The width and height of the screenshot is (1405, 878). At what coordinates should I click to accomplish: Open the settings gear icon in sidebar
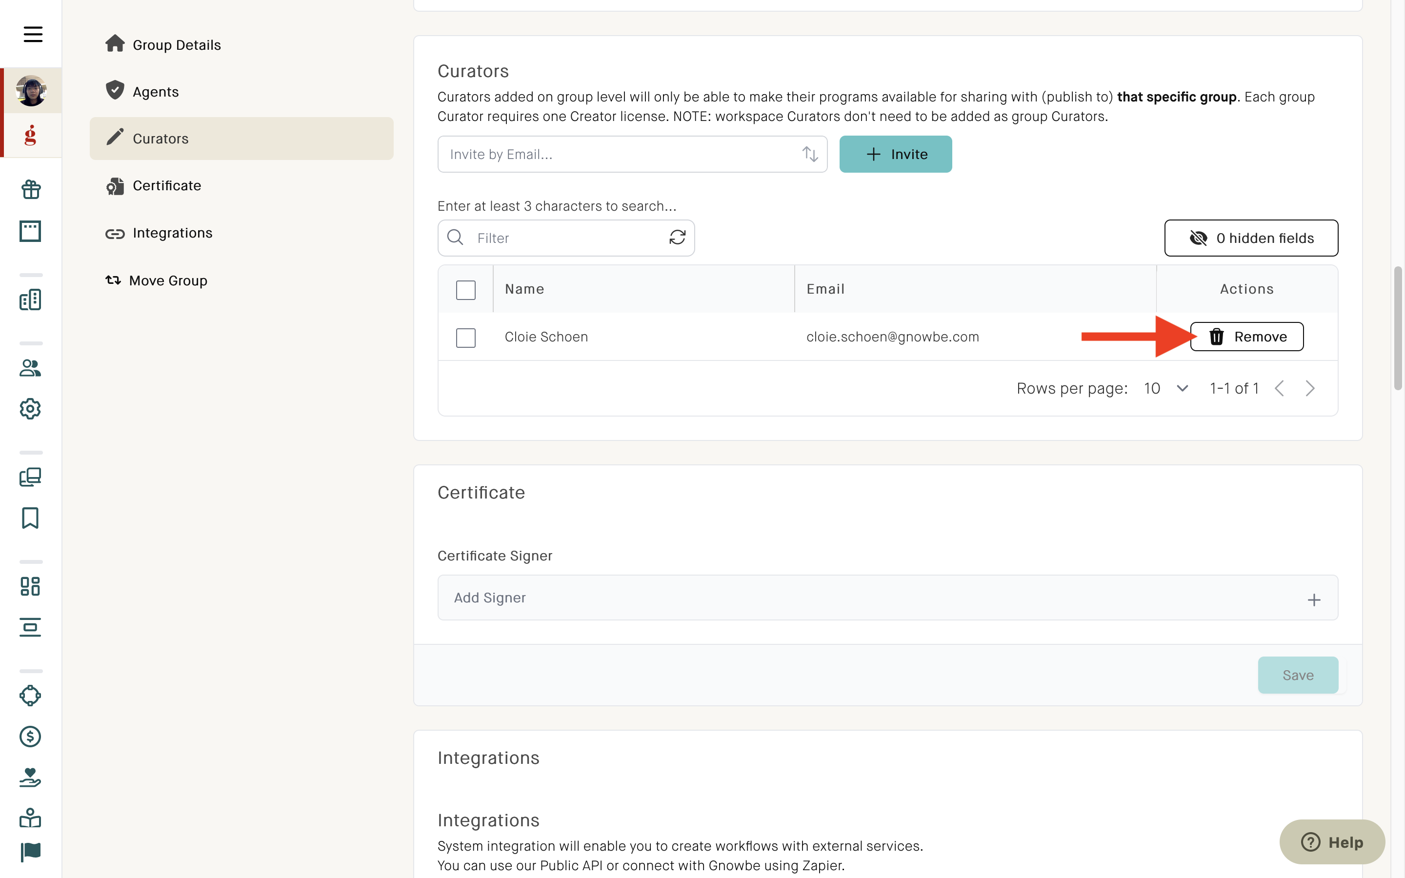[30, 409]
